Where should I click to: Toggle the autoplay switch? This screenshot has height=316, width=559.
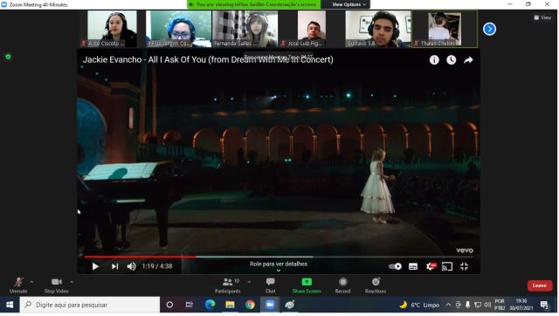click(395, 266)
